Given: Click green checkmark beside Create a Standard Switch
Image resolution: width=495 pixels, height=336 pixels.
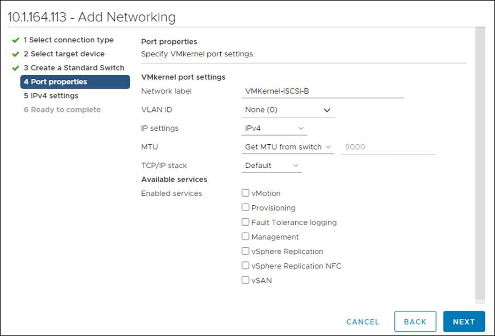Looking at the screenshot, I should point(16,68).
